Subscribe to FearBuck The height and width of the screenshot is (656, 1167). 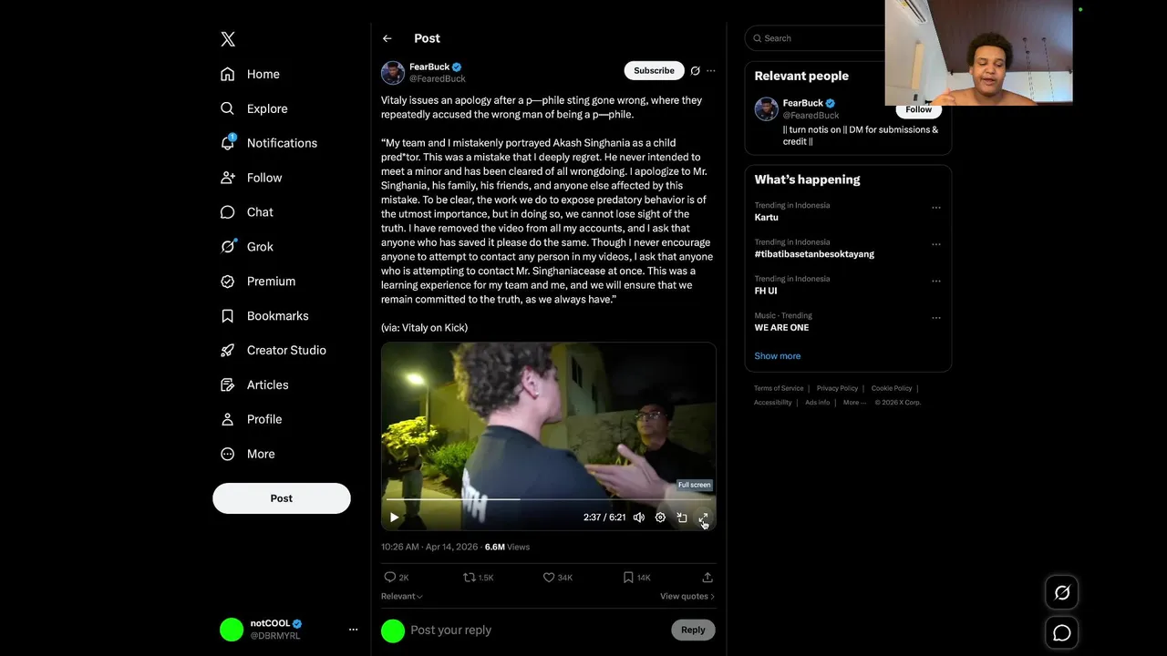[654, 70]
